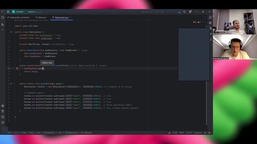
Task: Click the run gutter icon beside main method
Action: pyautogui.click(x=11, y=84)
